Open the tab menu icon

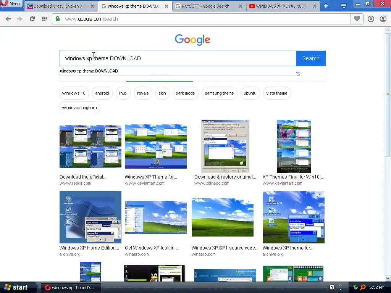(x=344, y=6)
